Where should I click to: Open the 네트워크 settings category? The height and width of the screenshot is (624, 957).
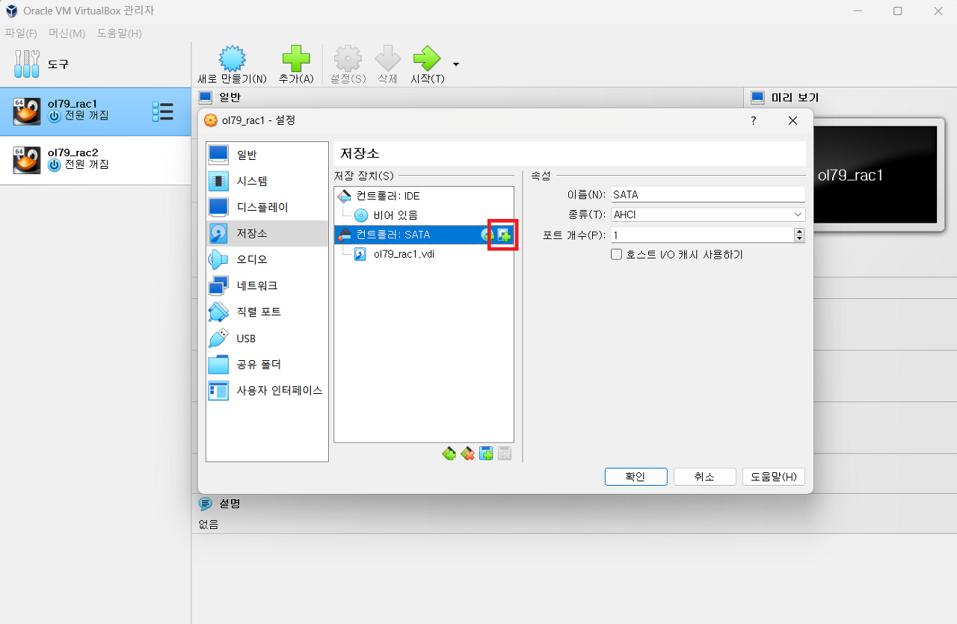pyautogui.click(x=267, y=285)
